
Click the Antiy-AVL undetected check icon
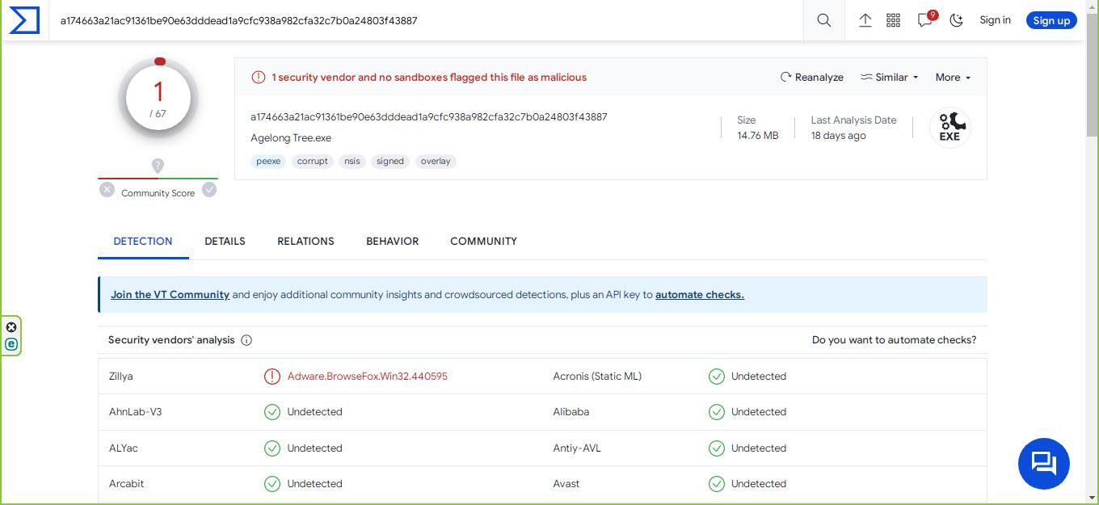coord(717,448)
